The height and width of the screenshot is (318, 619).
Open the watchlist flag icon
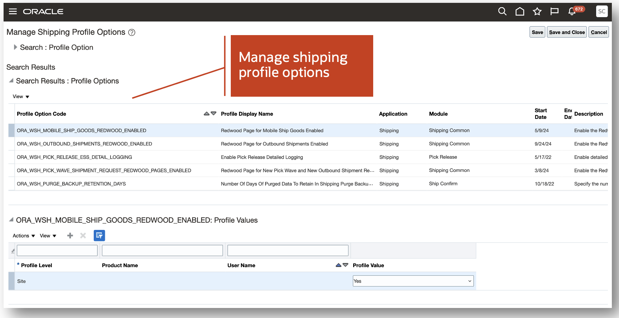point(554,11)
